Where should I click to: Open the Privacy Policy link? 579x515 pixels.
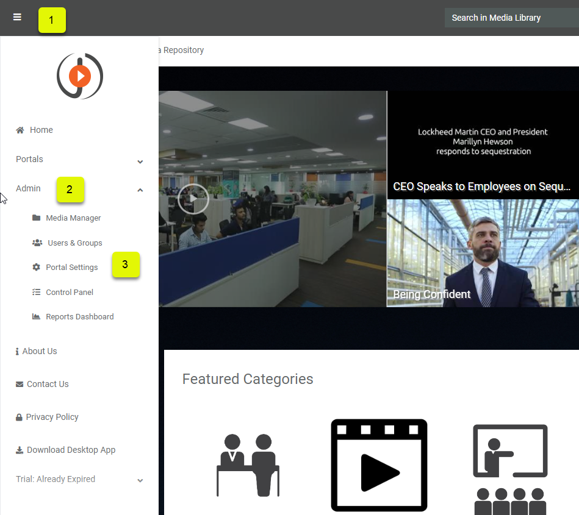(52, 417)
